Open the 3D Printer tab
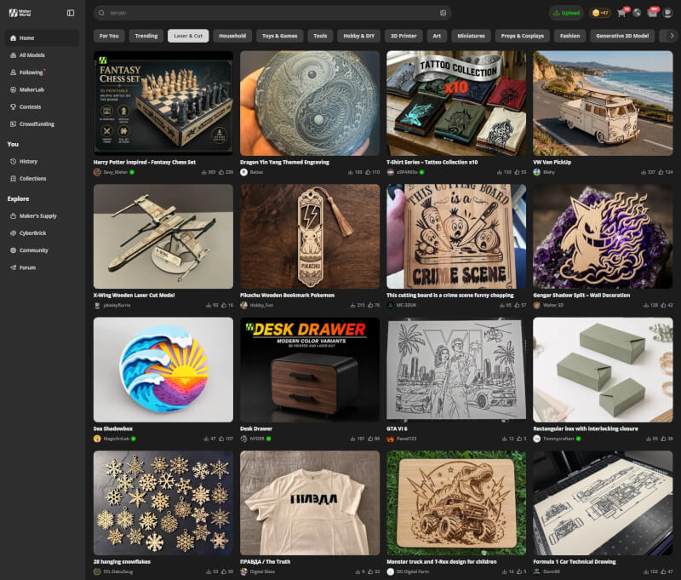Image resolution: width=681 pixels, height=580 pixels. pyautogui.click(x=403, y=36)
